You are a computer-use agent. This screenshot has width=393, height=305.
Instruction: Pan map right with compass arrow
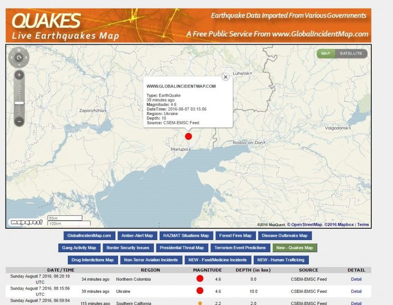[26, 58]
